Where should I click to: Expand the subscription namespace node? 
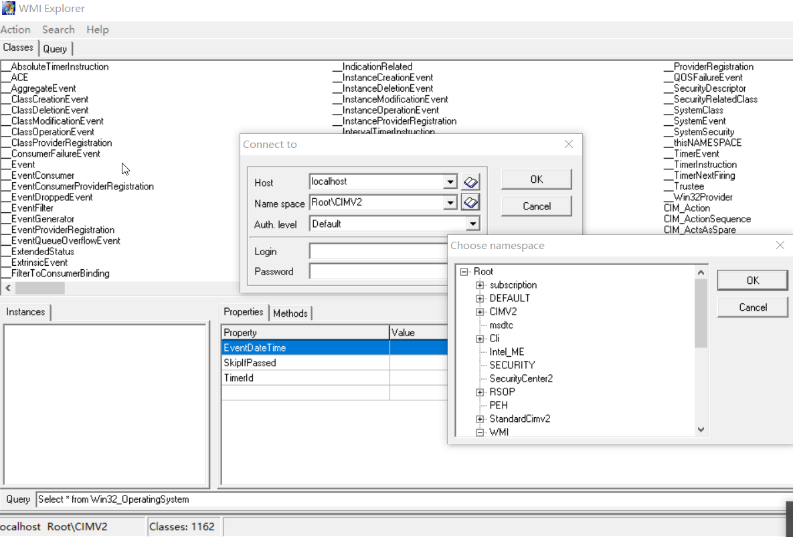point(479,285)
